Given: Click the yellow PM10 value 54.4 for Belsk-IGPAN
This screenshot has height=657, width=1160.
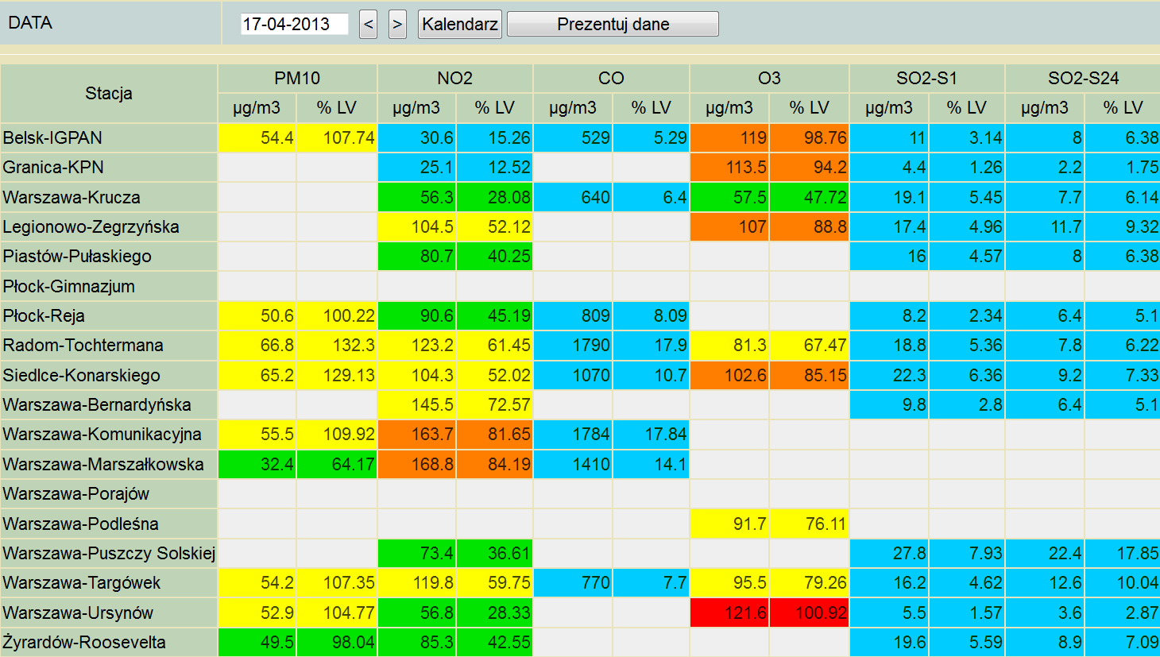Looking at the screenshot, I should [x=257, y=137].
